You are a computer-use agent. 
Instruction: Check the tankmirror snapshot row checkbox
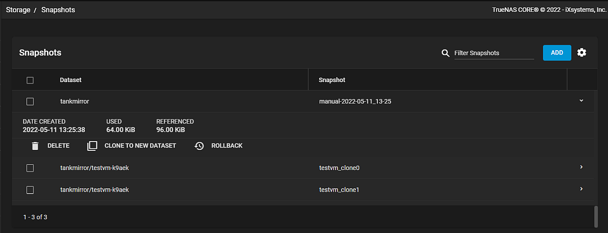[x=30, y=101]
